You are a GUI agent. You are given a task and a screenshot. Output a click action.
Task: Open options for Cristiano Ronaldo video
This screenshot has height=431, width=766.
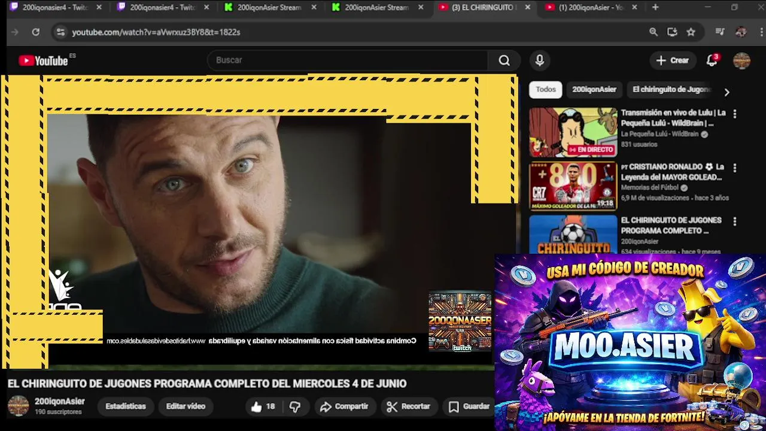point(735,168)
